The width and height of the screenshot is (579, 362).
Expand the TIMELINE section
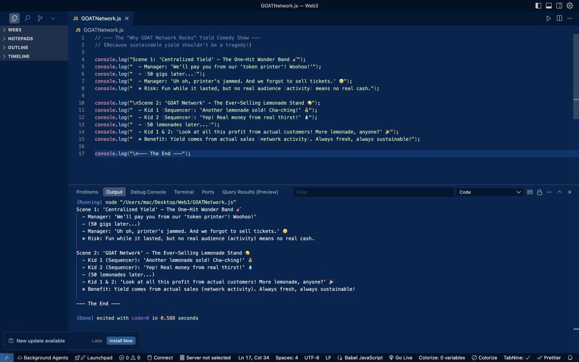(19, 56)
